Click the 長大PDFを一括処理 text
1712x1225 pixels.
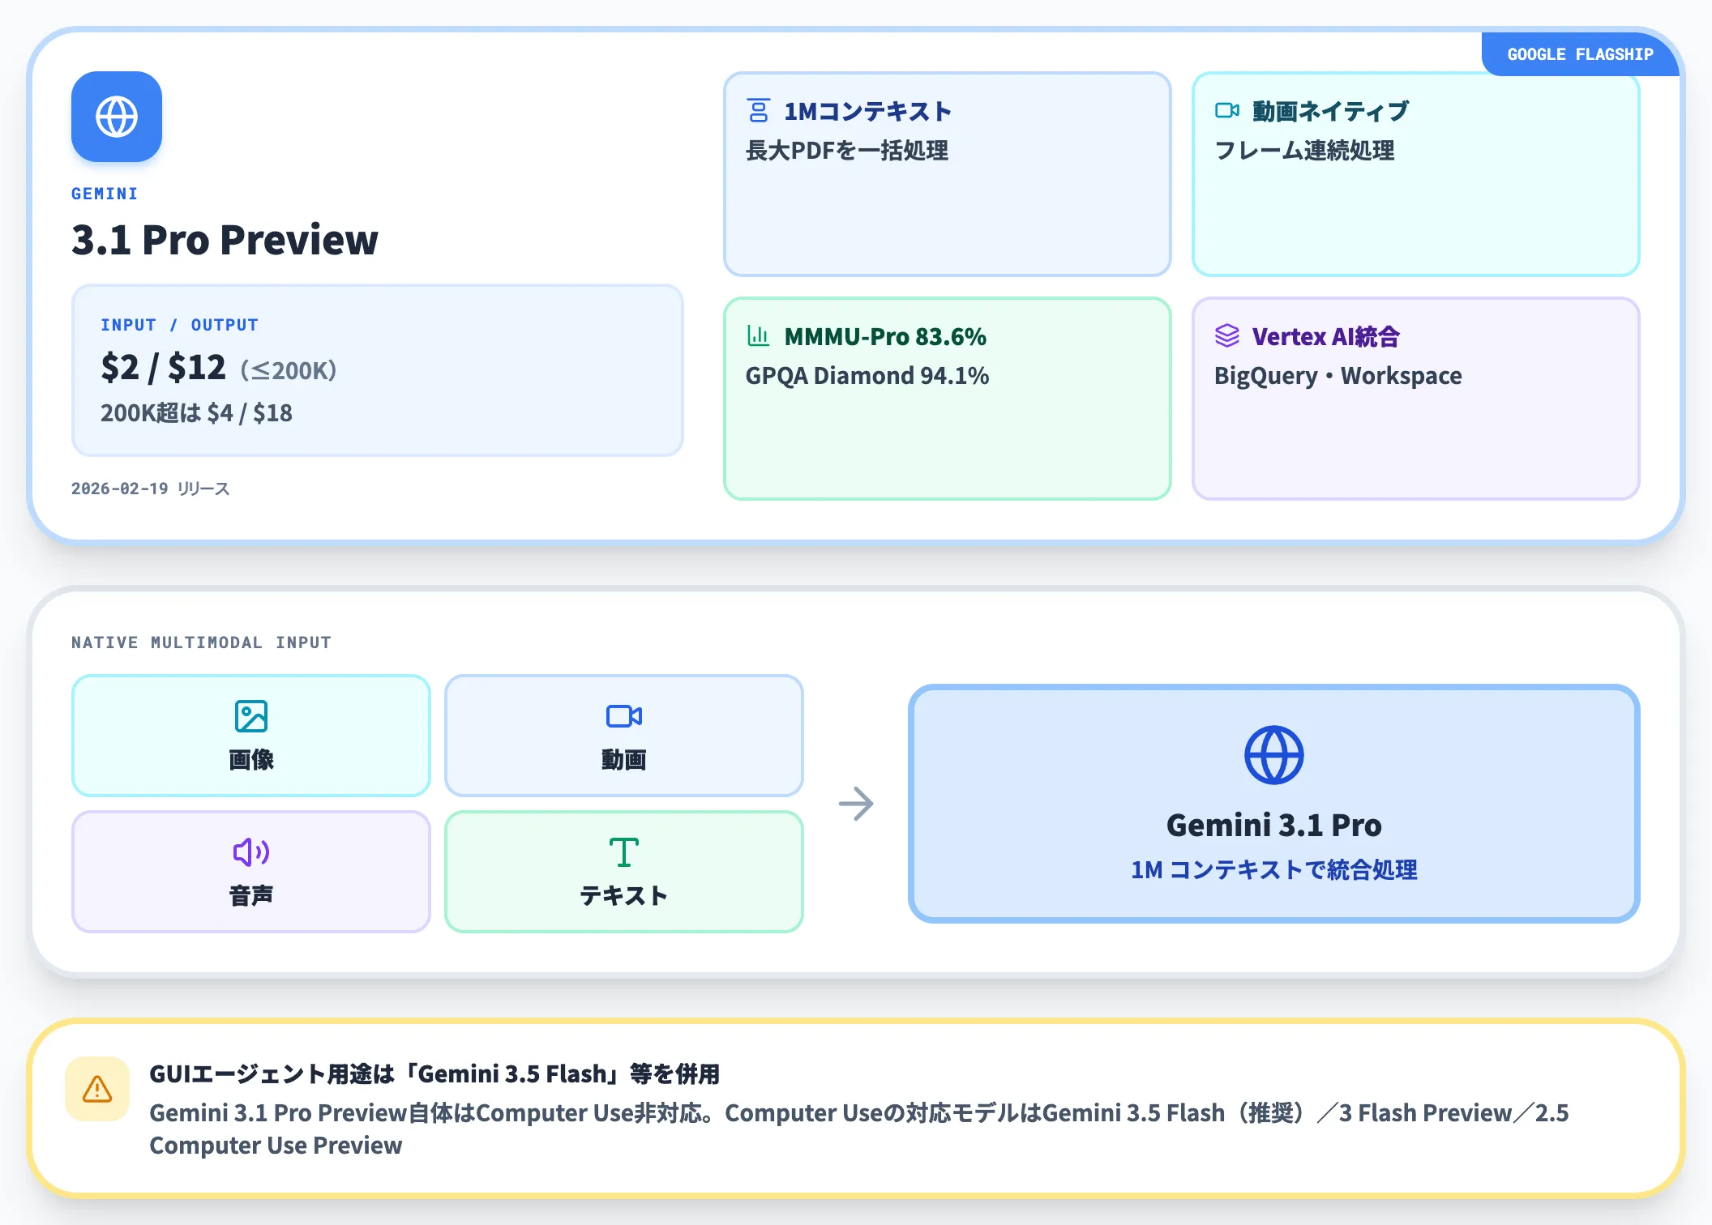tap(847, 151)
